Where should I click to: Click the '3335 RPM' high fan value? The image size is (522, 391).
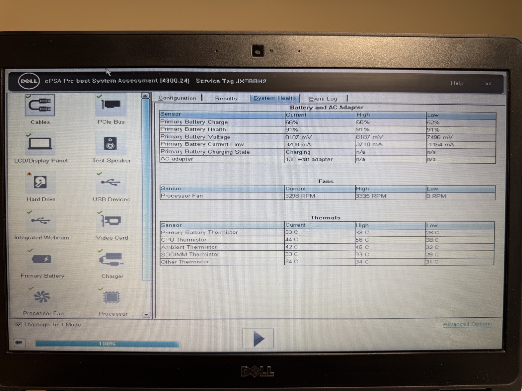click(371, 196)
